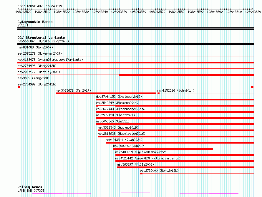Click ruler position 108043530
Screen dimensions: 262x197
coord(81,12)
